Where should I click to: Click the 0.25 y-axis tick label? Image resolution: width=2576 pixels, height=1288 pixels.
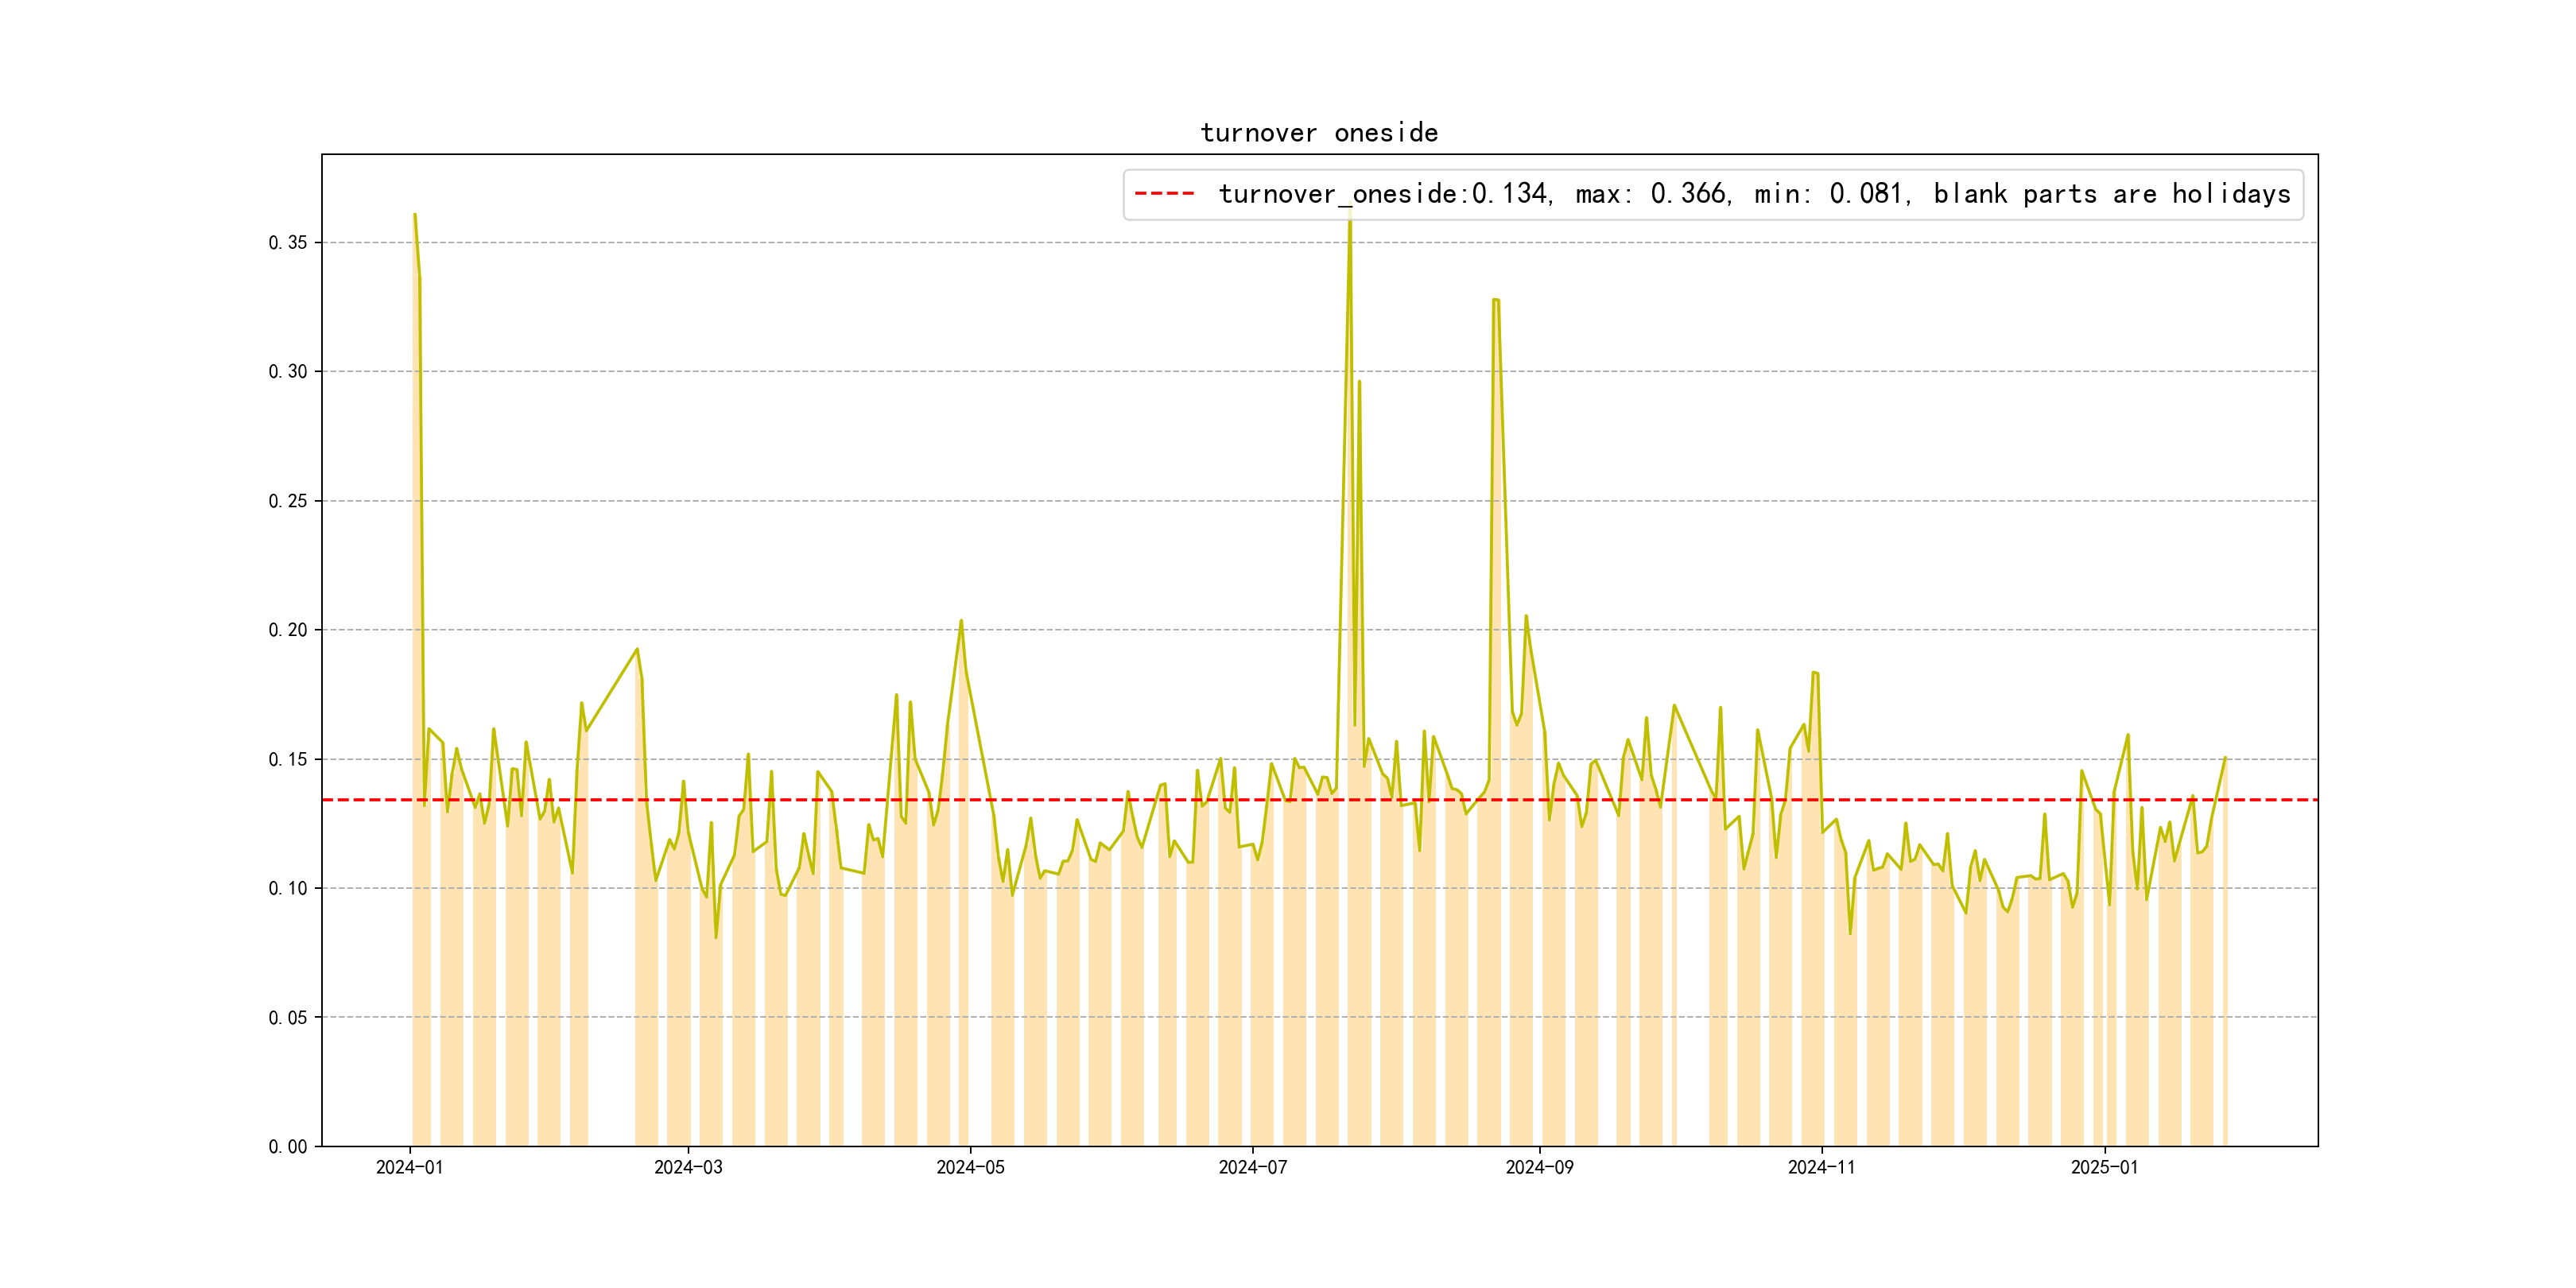pyautogui.click(x=288, y=501)
